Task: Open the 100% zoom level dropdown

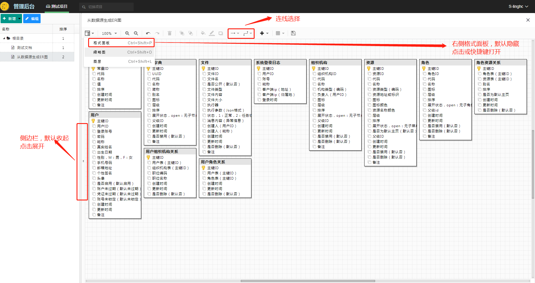Action: coord(109,33)
